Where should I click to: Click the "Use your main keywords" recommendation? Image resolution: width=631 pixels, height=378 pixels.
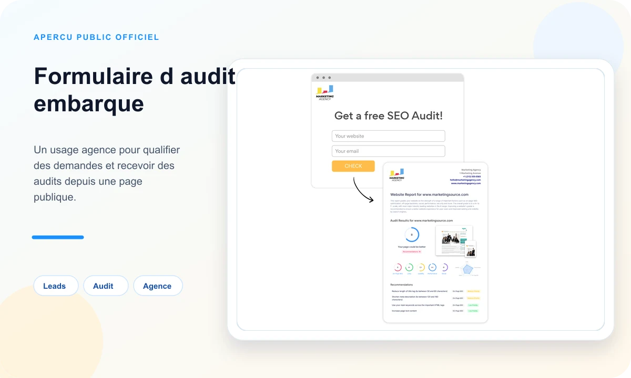point(418,305)
